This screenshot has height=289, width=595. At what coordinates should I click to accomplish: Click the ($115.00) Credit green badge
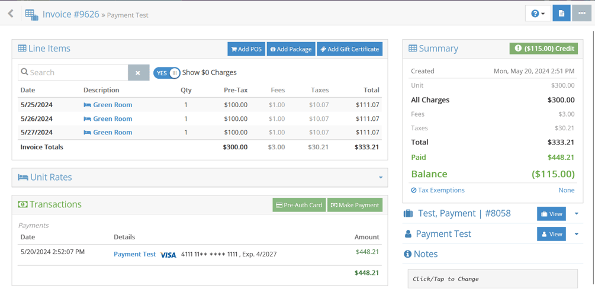pyautogui.click(x=543, y=49)
